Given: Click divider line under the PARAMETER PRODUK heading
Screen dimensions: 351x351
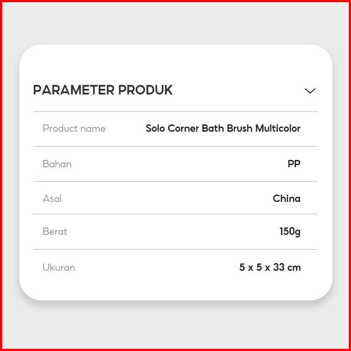Looking at the screenshot, I should (175, 112).
